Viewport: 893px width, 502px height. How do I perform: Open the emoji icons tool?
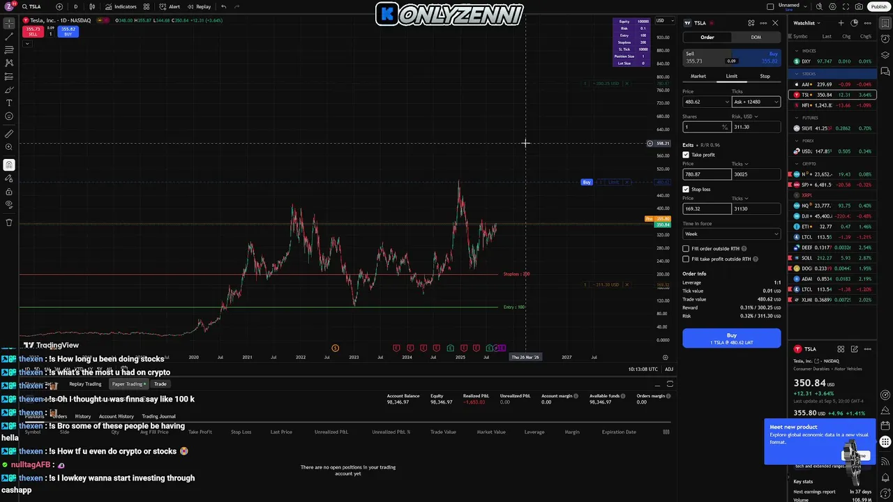click(9, 116)
